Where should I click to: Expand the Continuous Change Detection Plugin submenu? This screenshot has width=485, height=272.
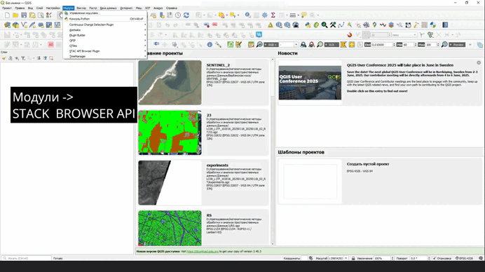[x=105, y=25]
